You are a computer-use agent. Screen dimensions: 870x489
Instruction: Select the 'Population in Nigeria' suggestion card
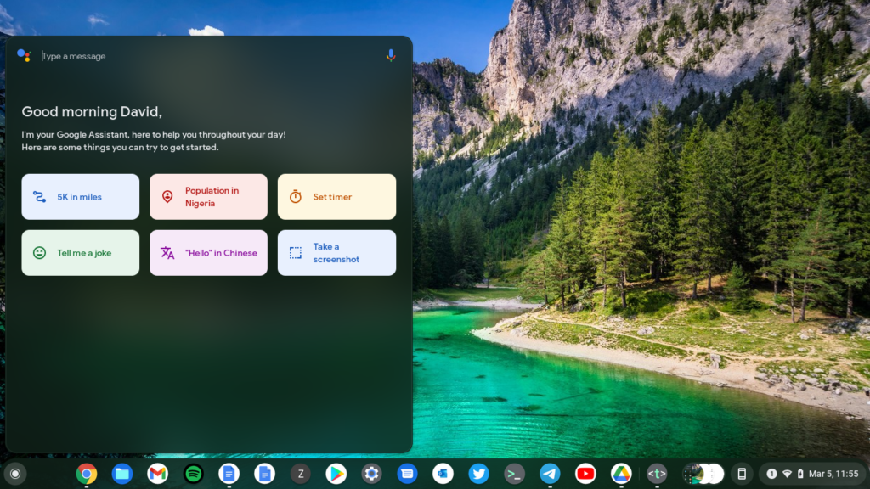(x=209, y=197)
